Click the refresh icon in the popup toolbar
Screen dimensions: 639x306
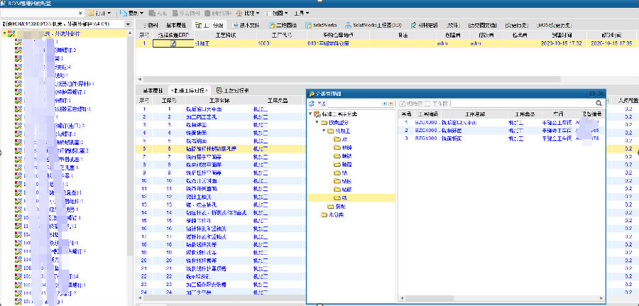312,104
